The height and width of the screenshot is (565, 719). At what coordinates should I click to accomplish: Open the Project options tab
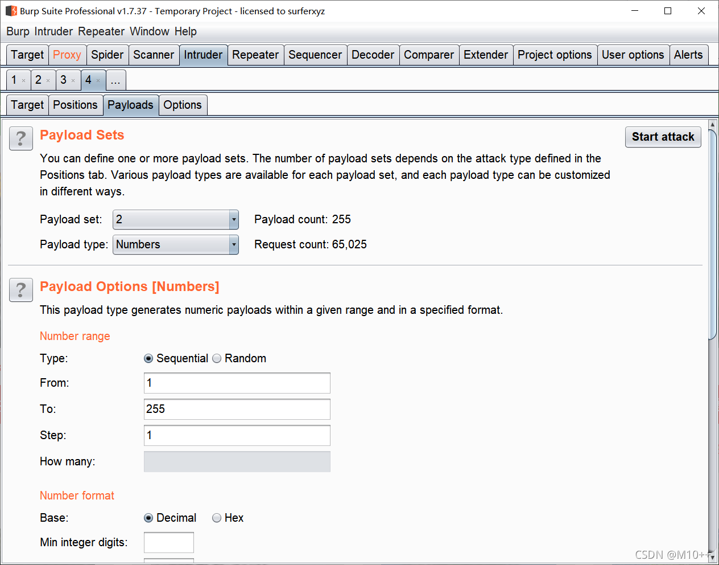[555, 55]
